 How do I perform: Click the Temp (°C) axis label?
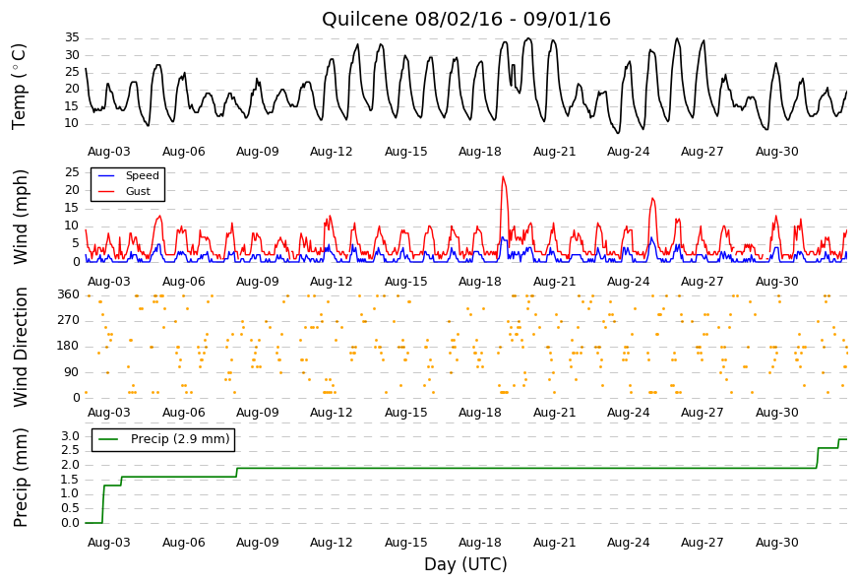click(x=19, y=87)
